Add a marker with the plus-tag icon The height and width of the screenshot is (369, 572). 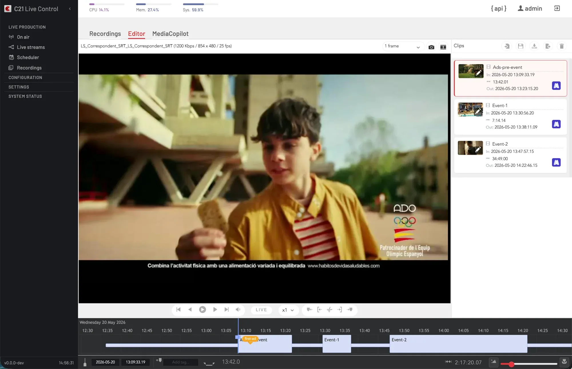pos(159,361)
